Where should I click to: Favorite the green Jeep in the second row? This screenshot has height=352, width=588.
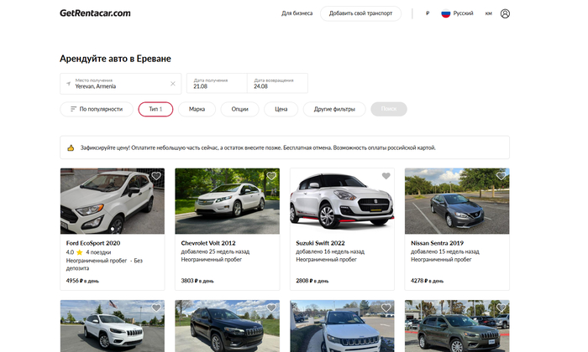[x=501, y=308]
